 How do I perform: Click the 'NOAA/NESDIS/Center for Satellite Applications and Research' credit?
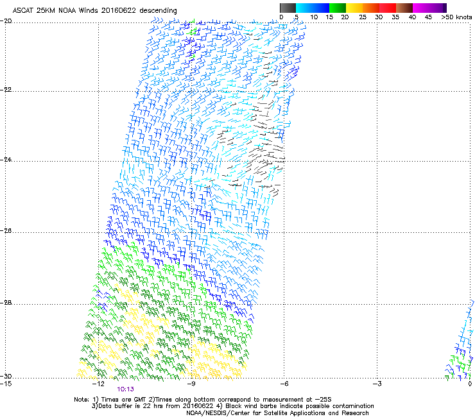[277, 413]
